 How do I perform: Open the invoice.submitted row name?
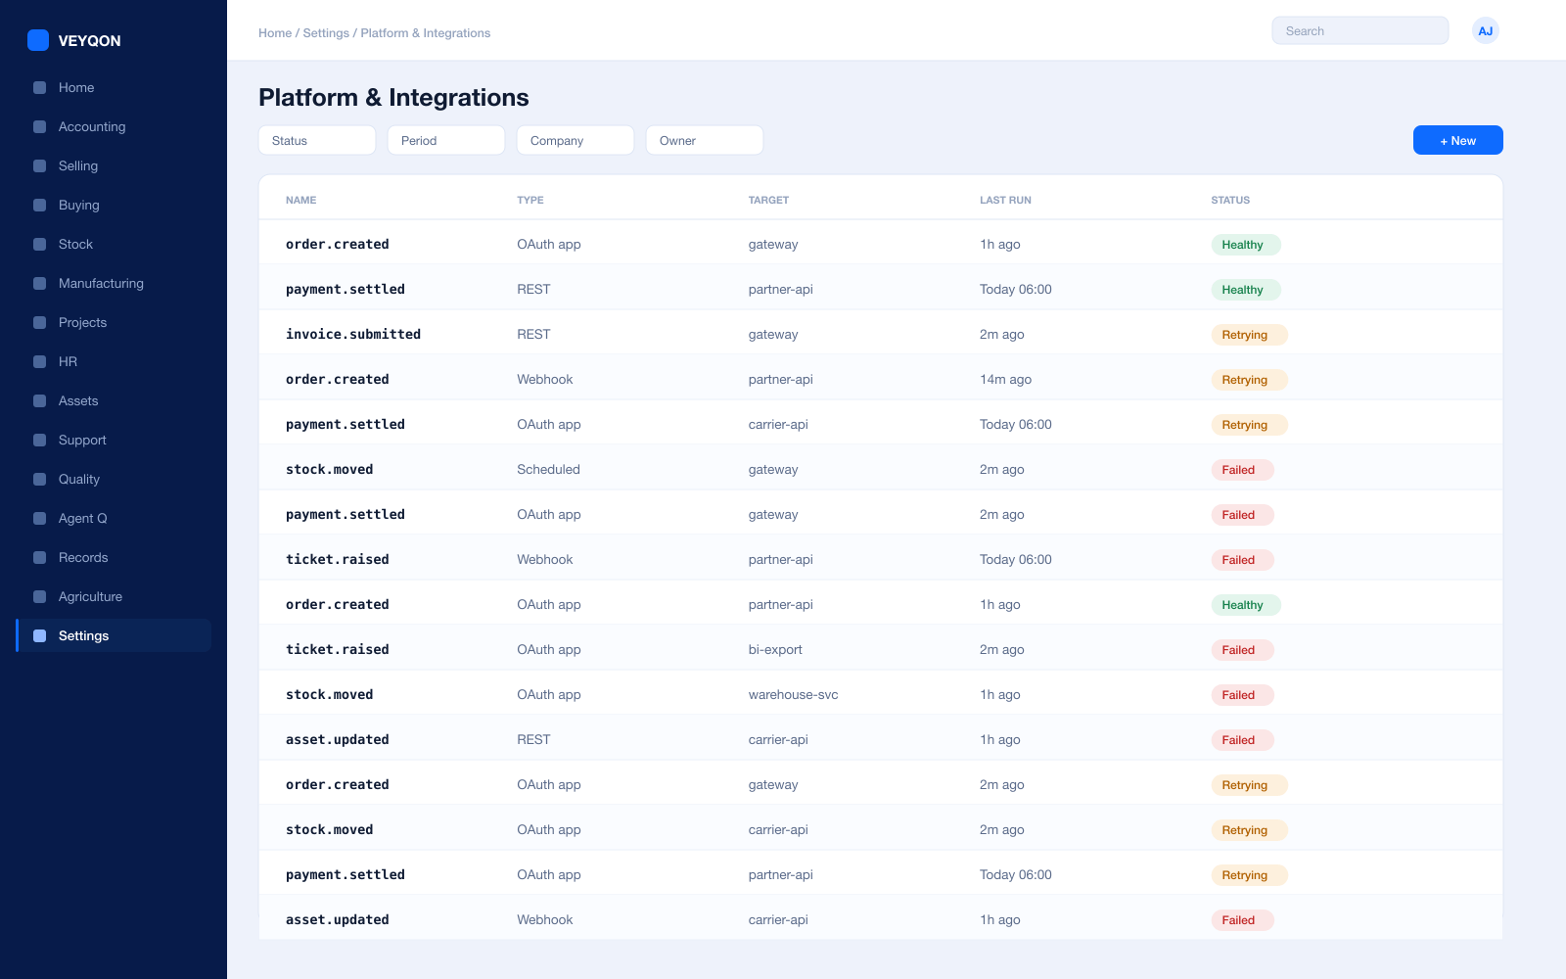(x=353, y=334)
